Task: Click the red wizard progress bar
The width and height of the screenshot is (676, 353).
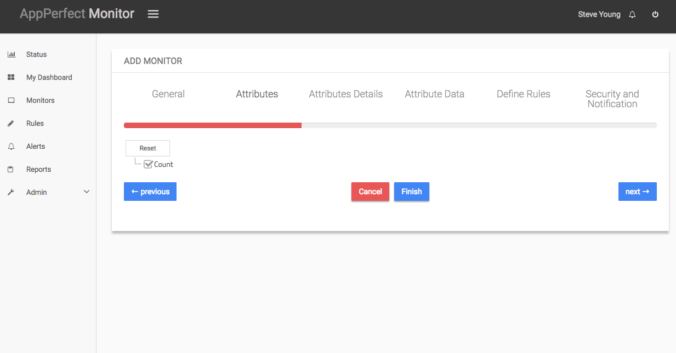Action: (213, 125)
